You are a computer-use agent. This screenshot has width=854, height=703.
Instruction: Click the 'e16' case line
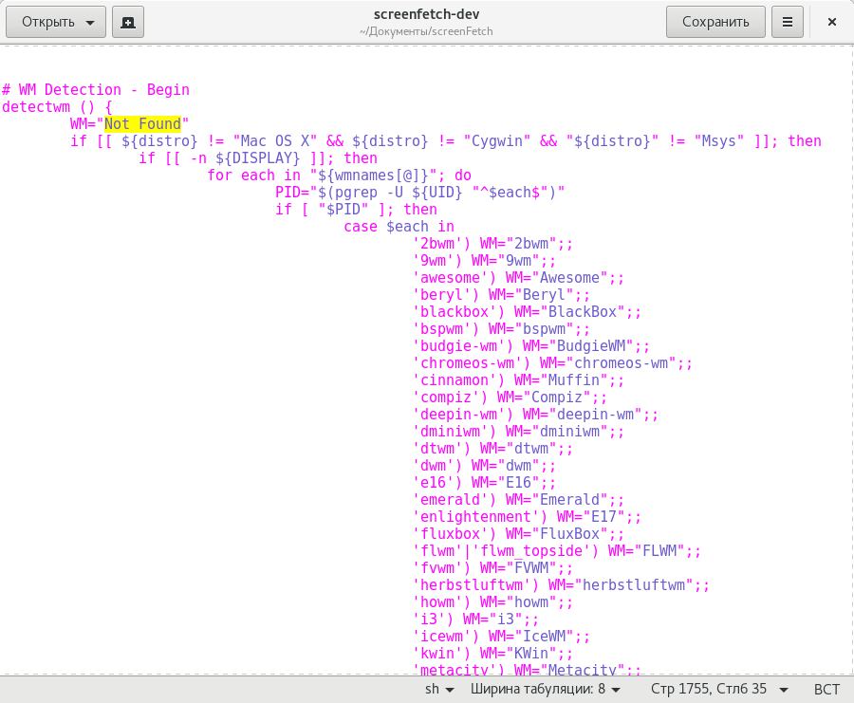pyautogui.click(x=484, y=483)
